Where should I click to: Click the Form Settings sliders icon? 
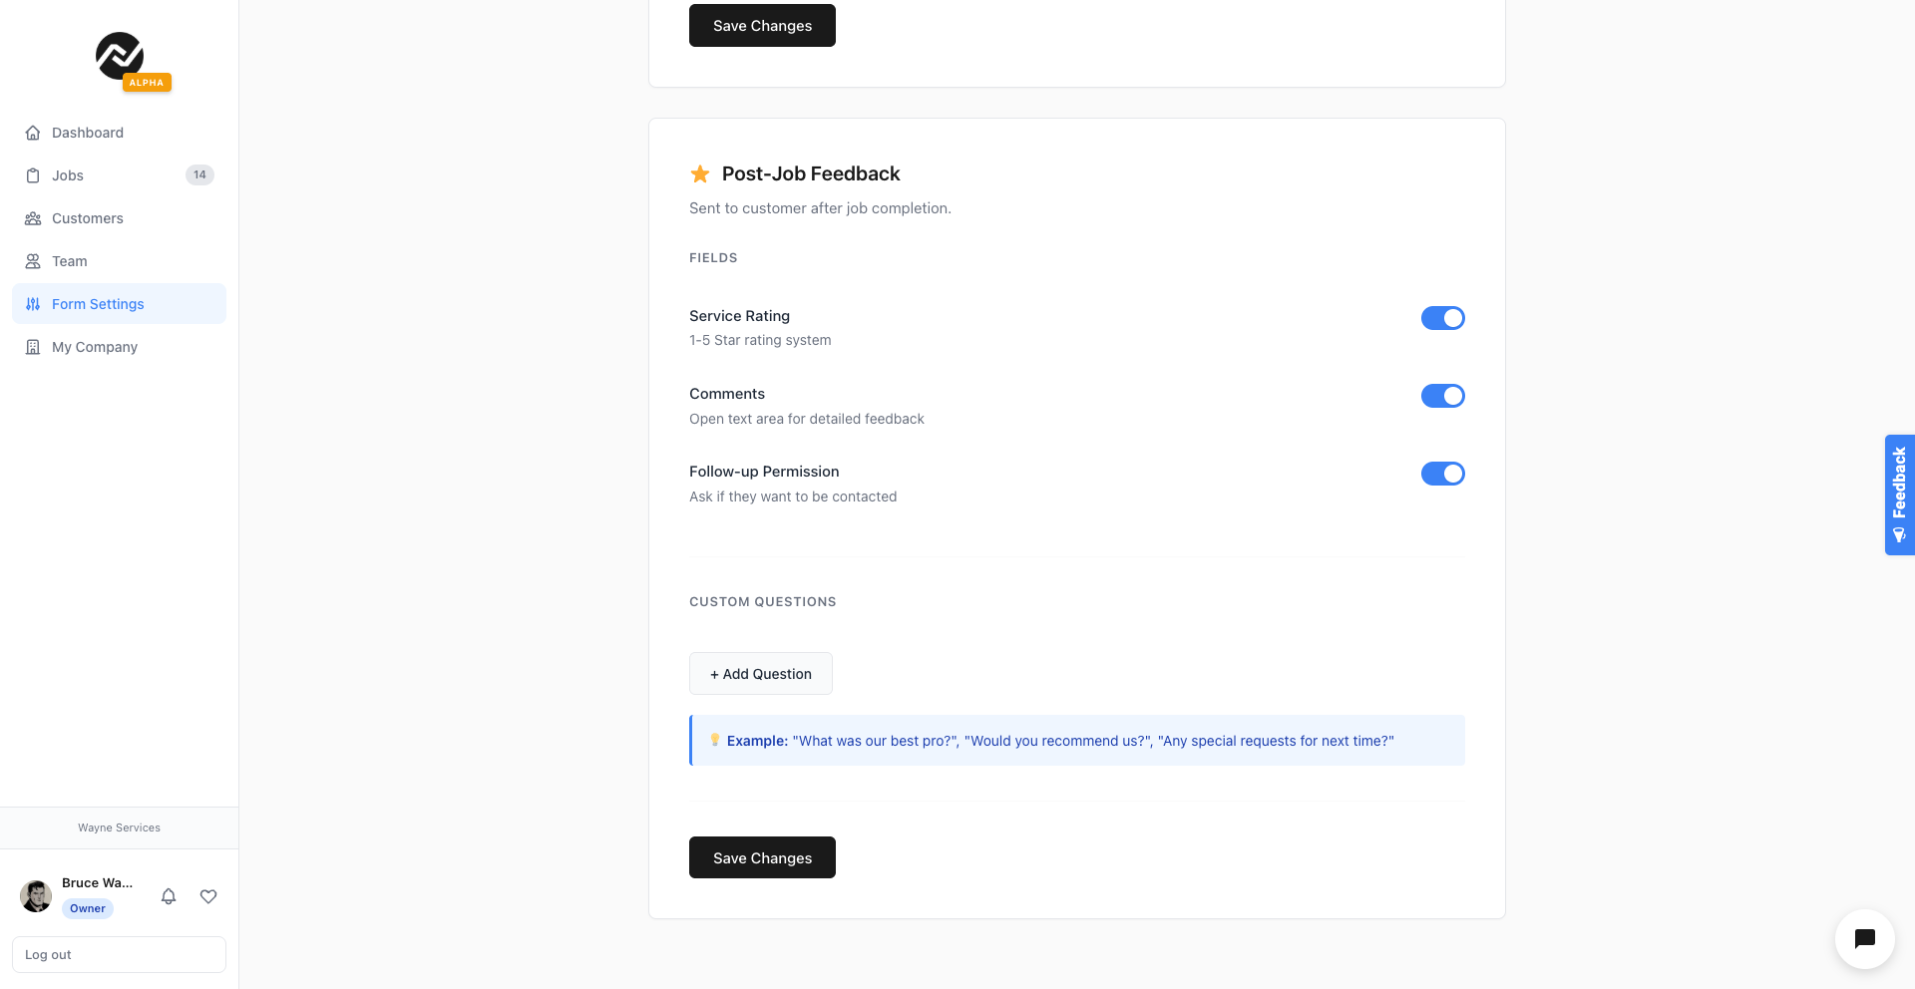pos(33,304)
